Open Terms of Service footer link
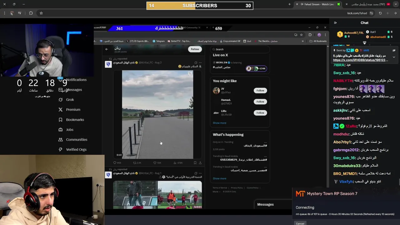 (x=220, y=188)
